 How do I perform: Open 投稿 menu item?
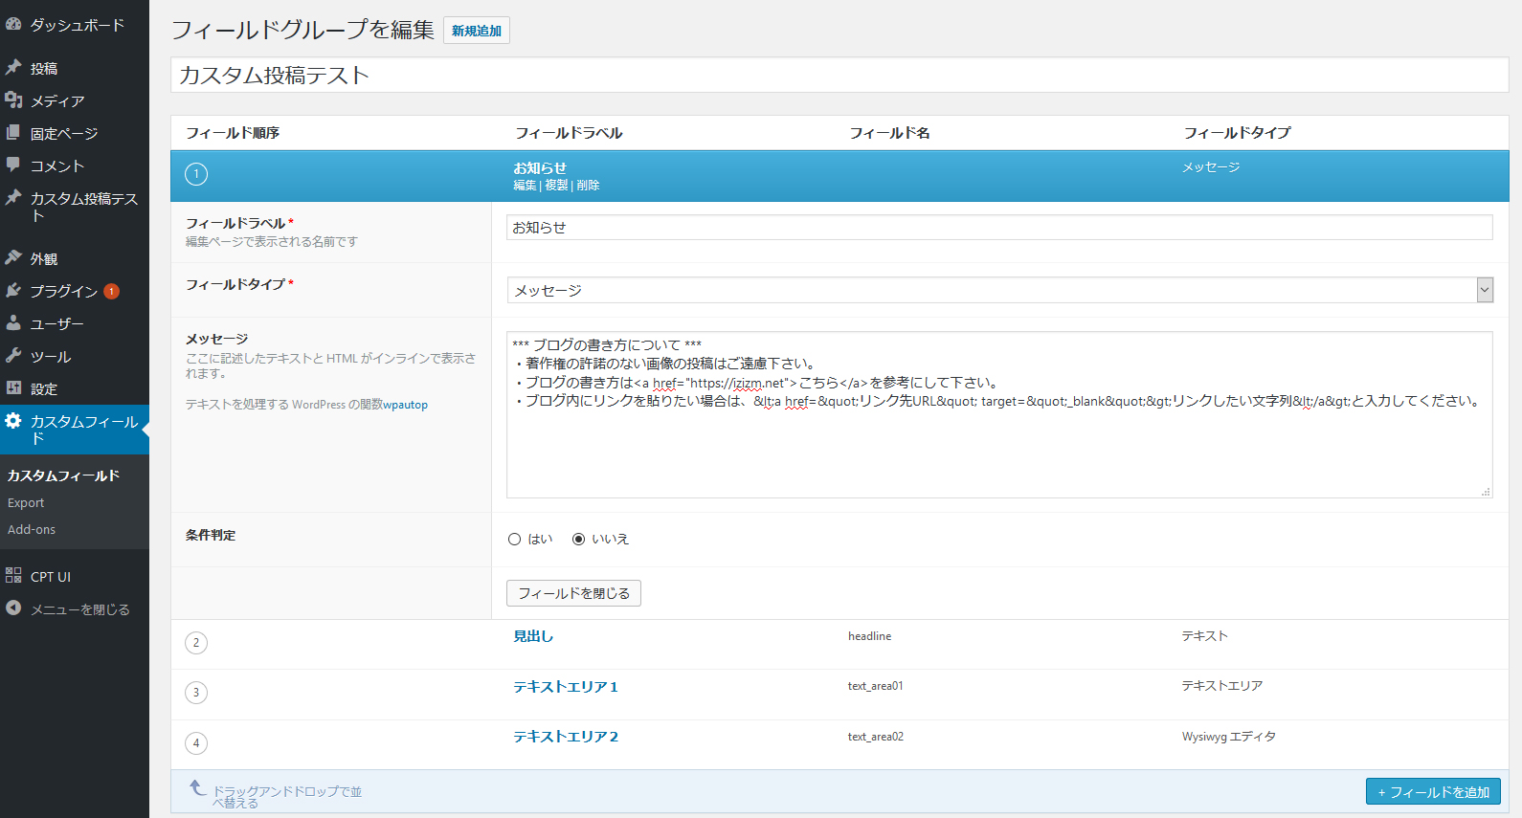click(x=44, y=69)
